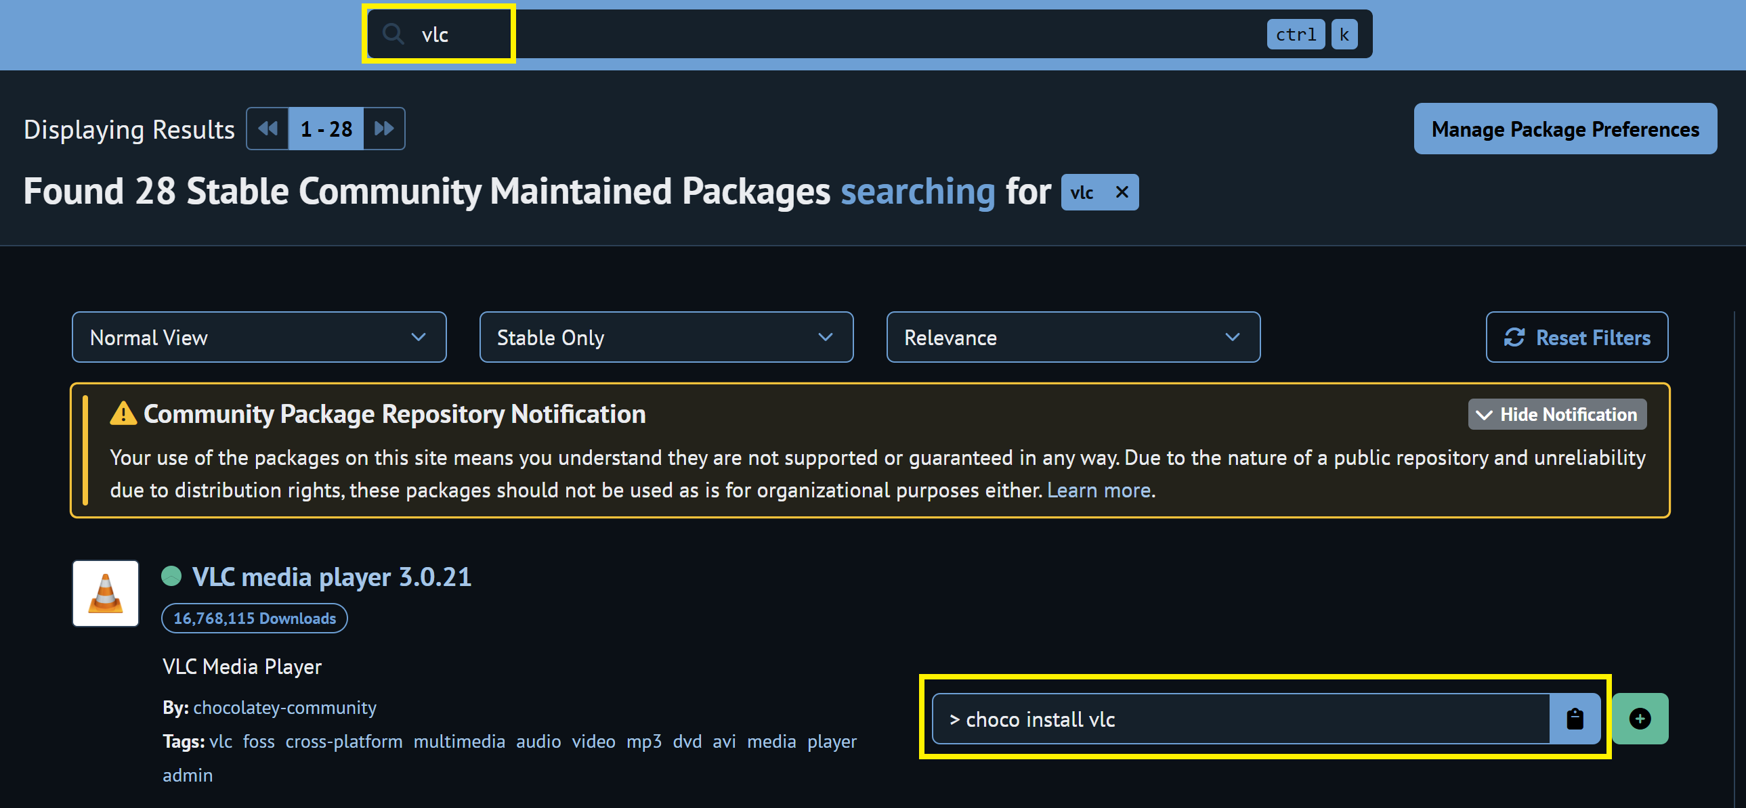Add VLC package with green plus button
This screenshot has width=1746, height=808.
coord(1640,719)
